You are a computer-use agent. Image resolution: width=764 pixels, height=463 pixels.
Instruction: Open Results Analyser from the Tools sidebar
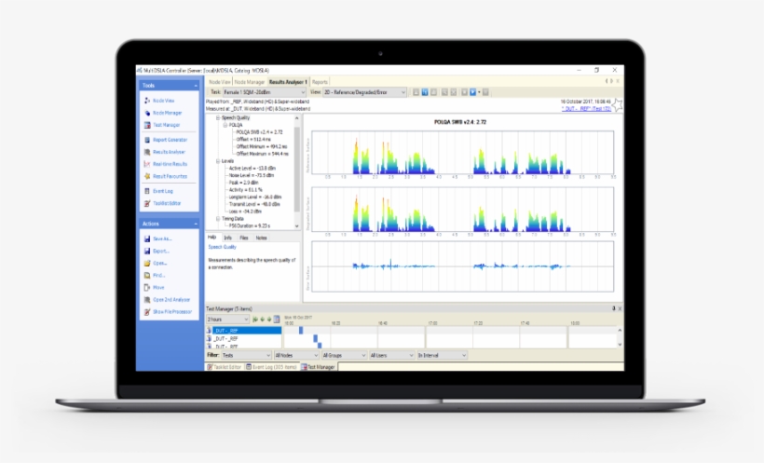169,152
